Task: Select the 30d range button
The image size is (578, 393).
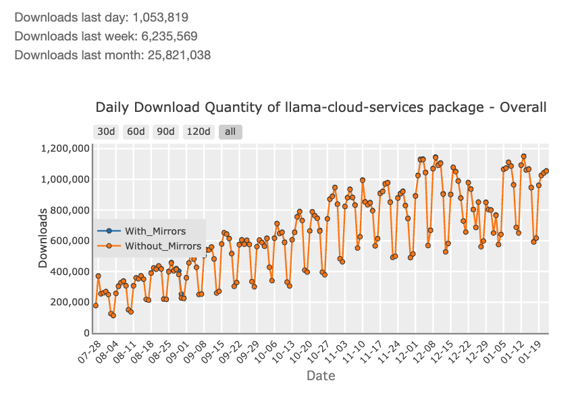Action: 106,131
